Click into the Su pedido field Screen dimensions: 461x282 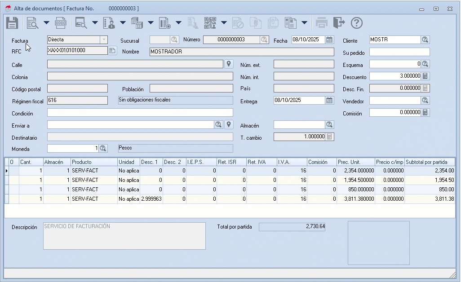[399, 52]
